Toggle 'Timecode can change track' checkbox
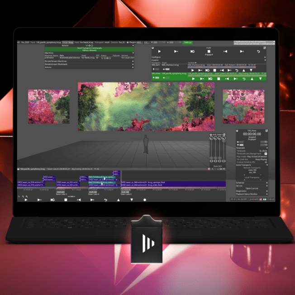 click(x=266, y=154)
